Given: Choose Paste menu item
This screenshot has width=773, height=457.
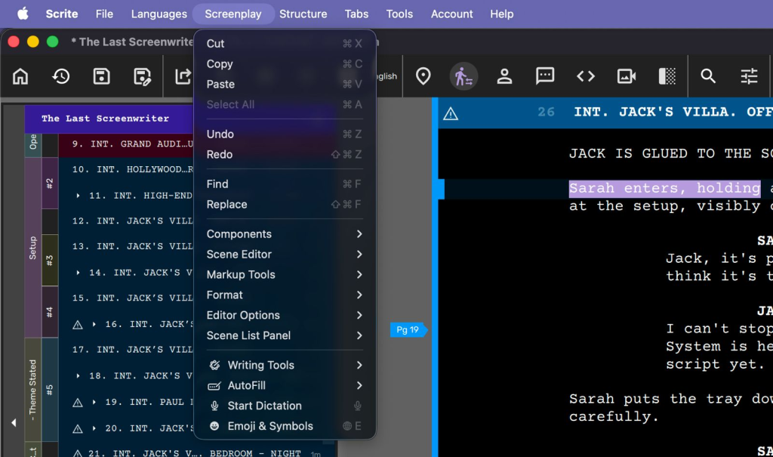Looking at the screenshot, I should [x=285, y=84].
